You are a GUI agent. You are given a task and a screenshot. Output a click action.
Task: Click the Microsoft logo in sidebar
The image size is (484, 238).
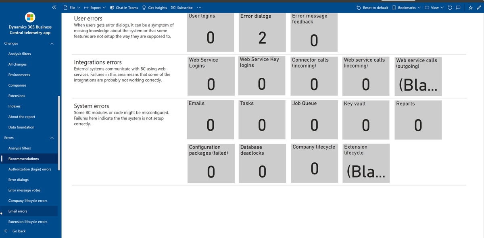[x=31, y=17]
